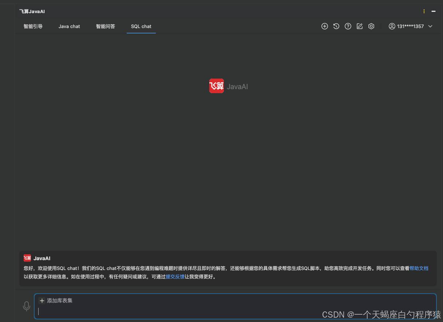443x322 pixels.
Task: Minimize the 飞算JavaAI panel
Action: 434,11
